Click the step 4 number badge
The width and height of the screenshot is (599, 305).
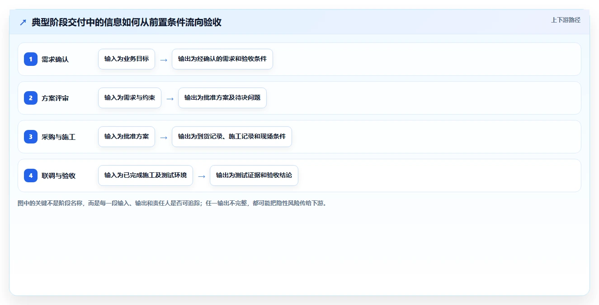click(31, 176)
